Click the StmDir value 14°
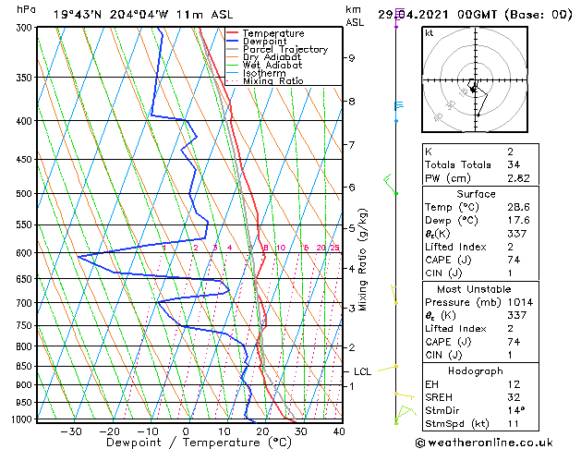 coord(515,410)
